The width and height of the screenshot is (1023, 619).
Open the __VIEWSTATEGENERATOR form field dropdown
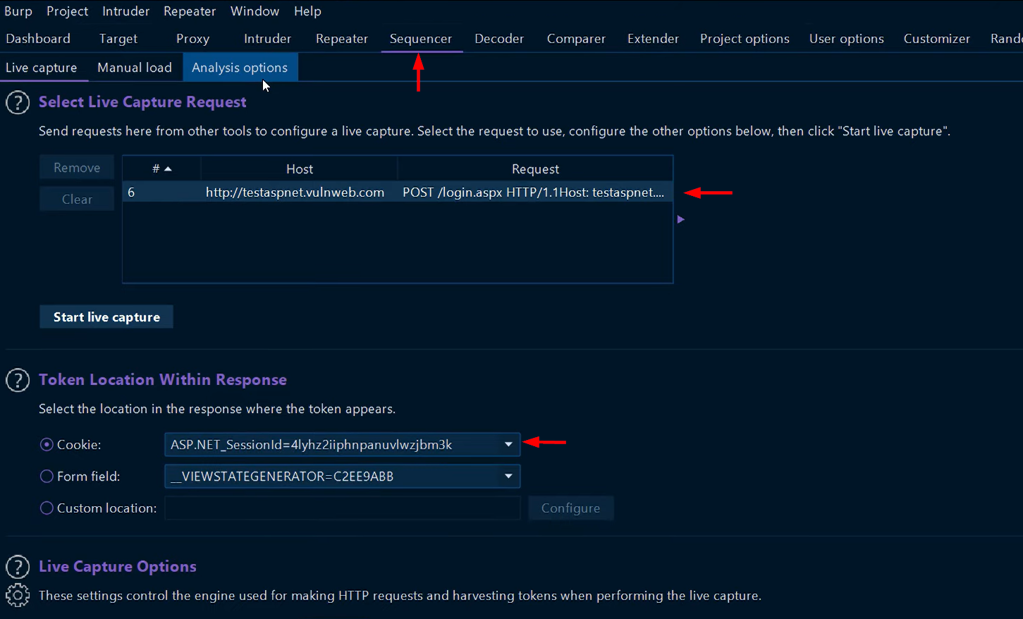point(508,476)
